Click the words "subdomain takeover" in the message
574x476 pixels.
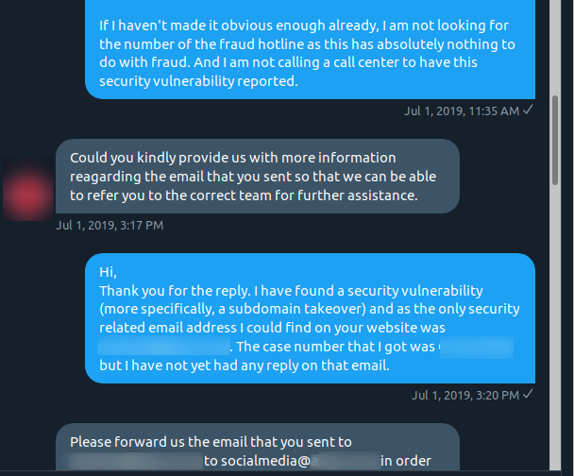pyautogui.click(x=296, y=309)
